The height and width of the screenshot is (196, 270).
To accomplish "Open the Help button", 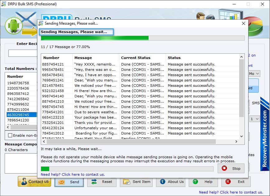I will pyautogui.click(x=203, y=182).
